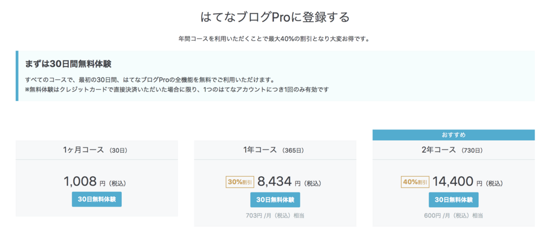Click the ※無料体験はクレジットカード note line
Screen dimensions: 557x243
point(177,89)
